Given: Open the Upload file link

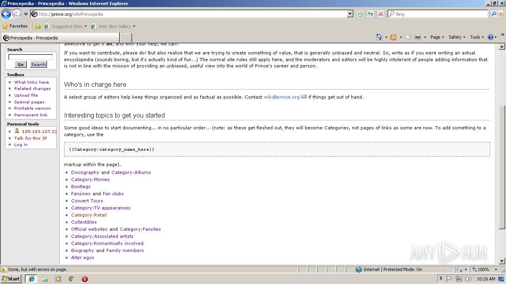Looking at the screenshot, I should pos(26,95).
